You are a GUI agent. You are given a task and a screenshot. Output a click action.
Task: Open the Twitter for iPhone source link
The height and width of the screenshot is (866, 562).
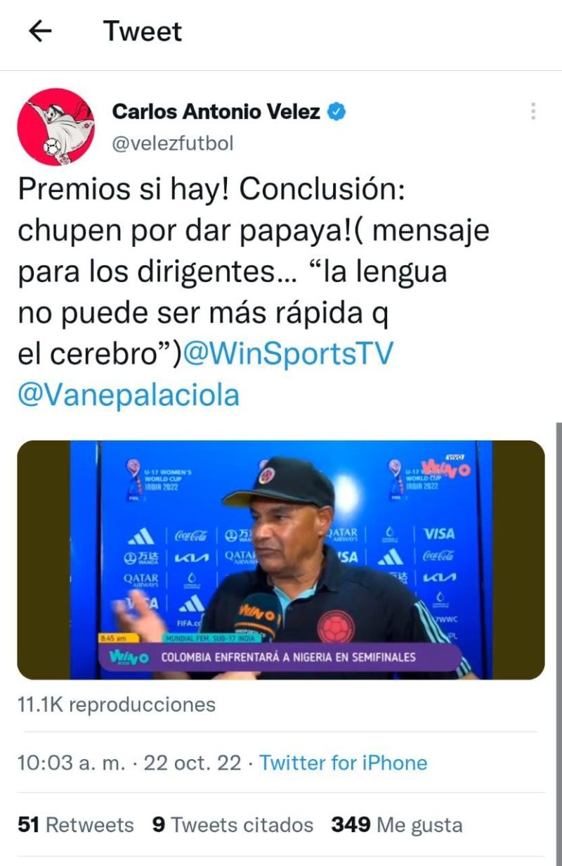coord(344,763)
